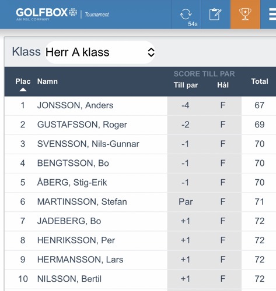Open MARTINSSON, Stefan scorecard

coord(82,202)
